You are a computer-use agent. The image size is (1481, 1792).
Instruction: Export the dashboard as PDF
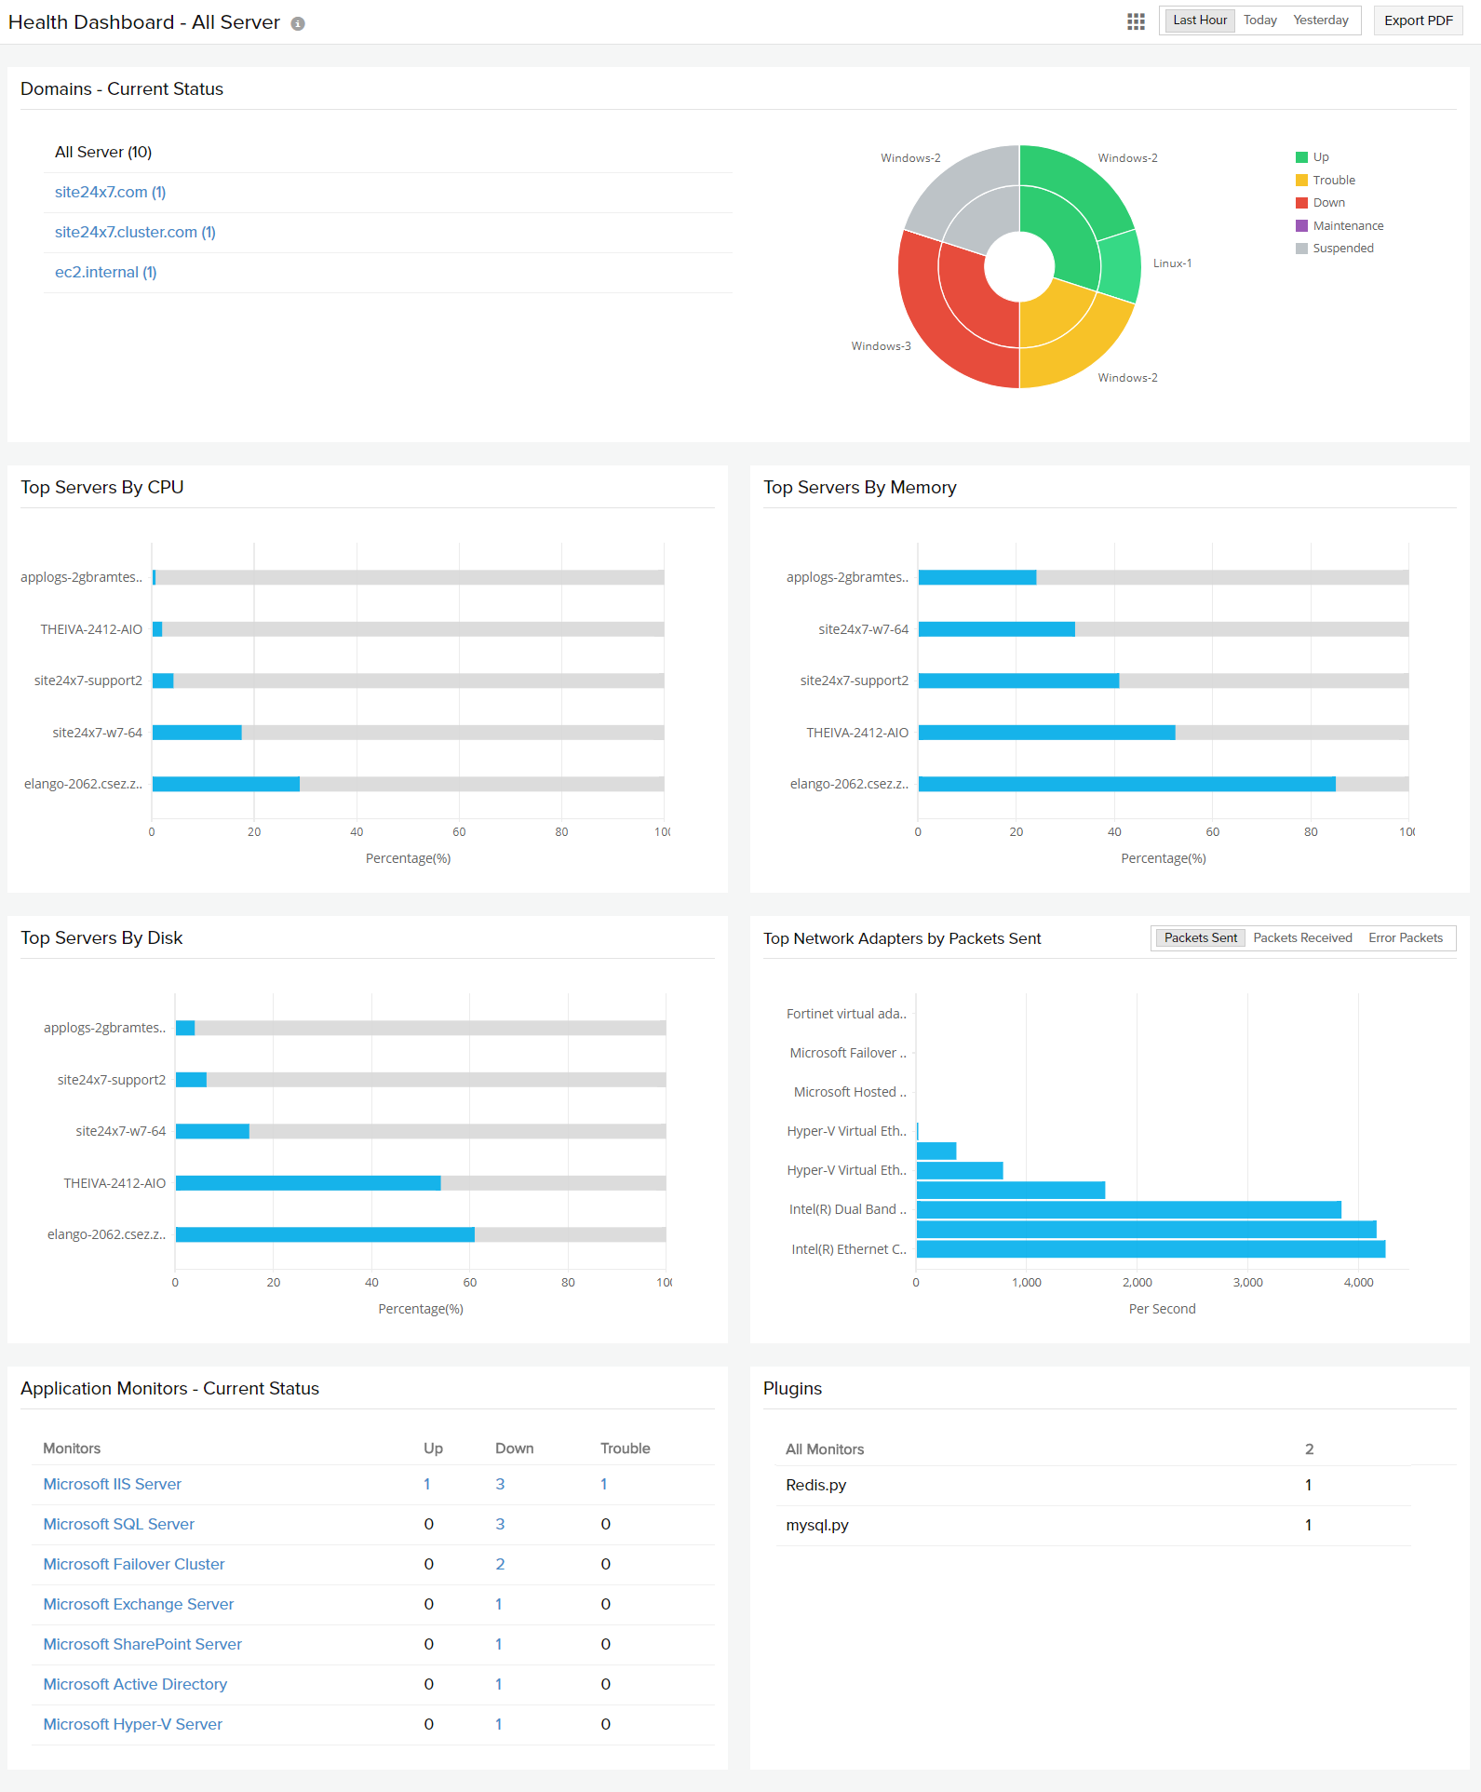pos(1418,20)
